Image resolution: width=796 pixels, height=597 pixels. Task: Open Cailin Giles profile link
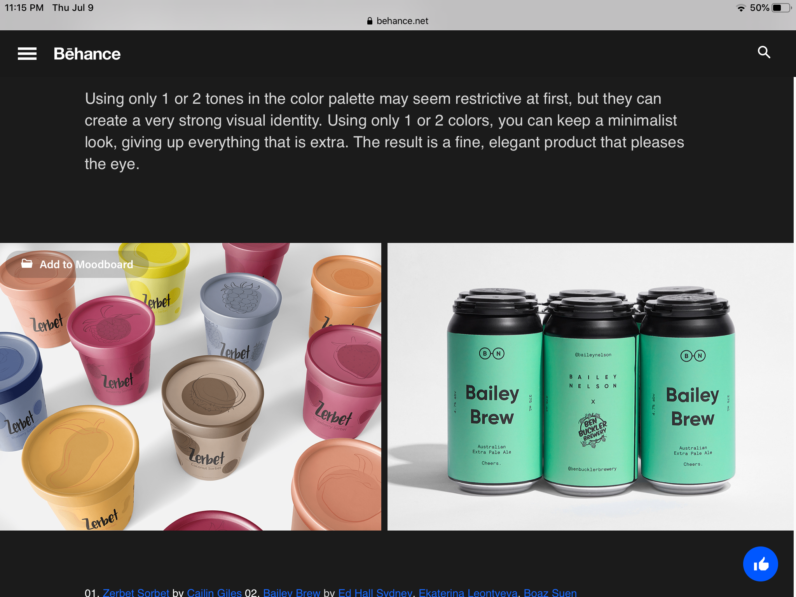tap(214, 592)
